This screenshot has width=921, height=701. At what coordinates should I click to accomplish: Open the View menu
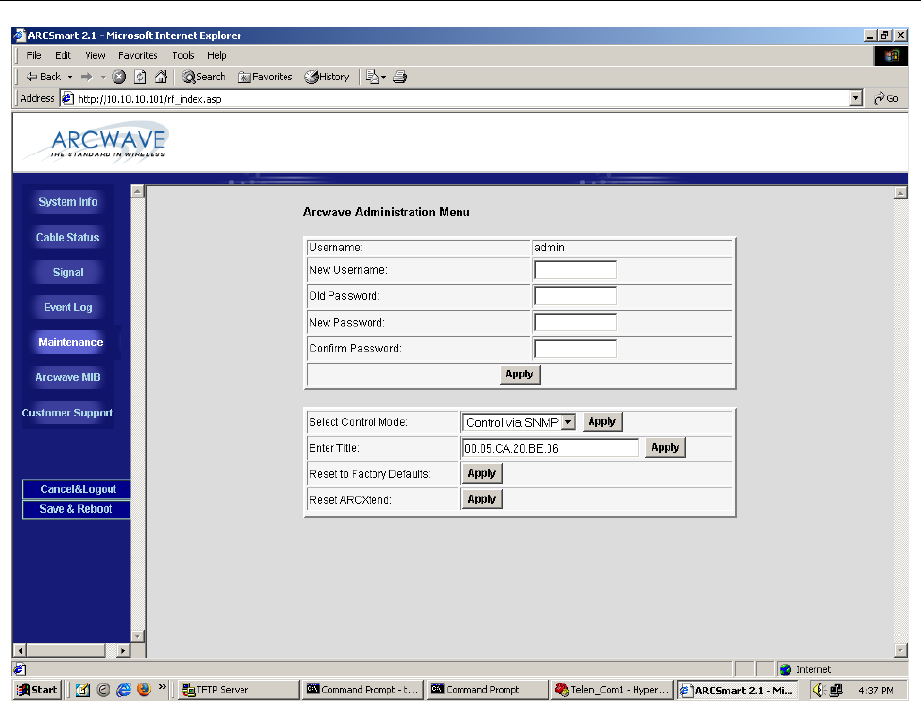(95, 55)
